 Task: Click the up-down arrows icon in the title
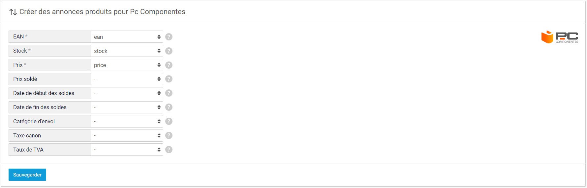tap(13, 12)
